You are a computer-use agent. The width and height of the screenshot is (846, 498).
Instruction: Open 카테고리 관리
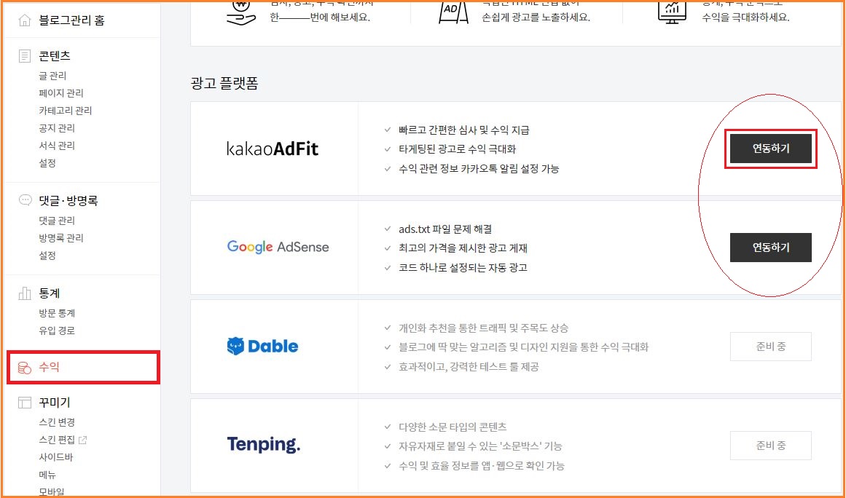point(66,111)
